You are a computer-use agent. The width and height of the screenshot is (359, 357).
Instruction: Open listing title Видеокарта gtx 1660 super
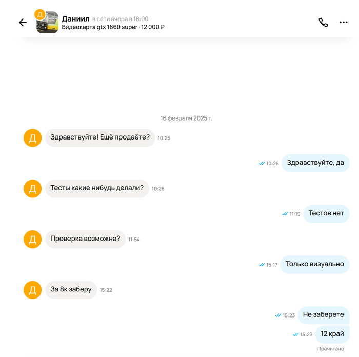click(x=113, y=27)
